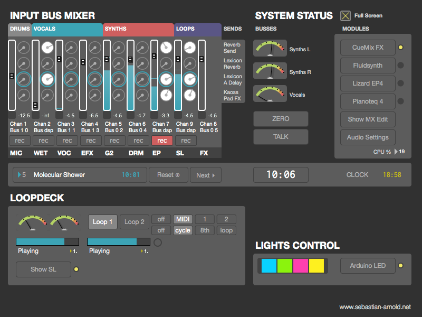Image resolution: width=422 pixels, height=317 pixels.
Task: Enable the MIDI toggle in Loopdeck
Action: [x=183, y=219]
